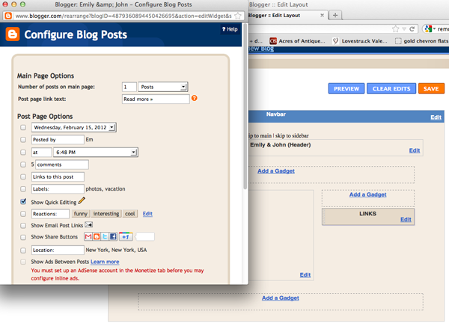Screen dimensions: 449x326
Task: Click the Blogger logo in the Configure header
Action: click(12, 34)
